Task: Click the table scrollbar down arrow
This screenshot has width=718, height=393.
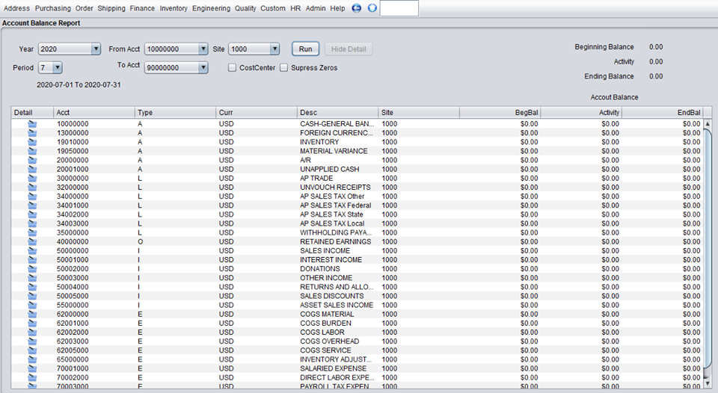Action: point(708,383)
